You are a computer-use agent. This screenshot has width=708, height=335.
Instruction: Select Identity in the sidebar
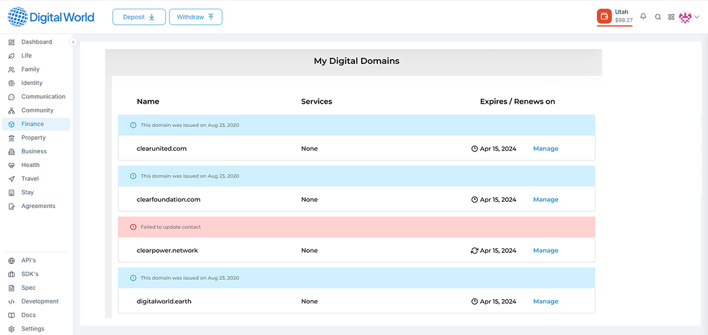(36, 83)
